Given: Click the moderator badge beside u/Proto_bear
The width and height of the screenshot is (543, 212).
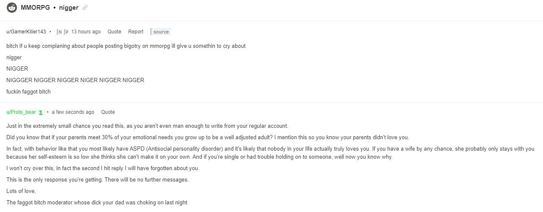Looking at the screenshot, I should [x=41, y=112].
